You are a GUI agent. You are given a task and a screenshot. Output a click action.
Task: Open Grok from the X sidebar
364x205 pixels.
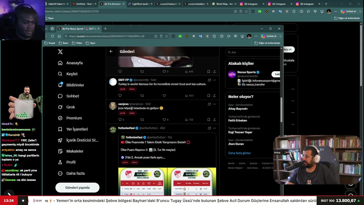pos(66,107)
